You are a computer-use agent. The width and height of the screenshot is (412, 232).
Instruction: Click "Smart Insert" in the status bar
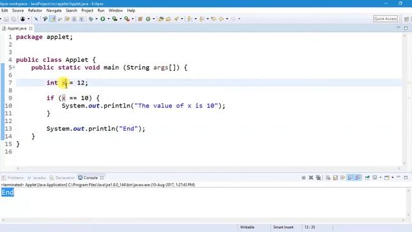pos(283,227)
